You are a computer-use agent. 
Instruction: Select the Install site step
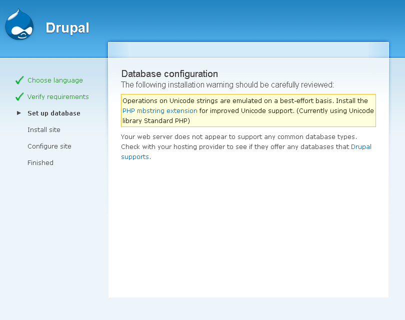click(44, 129)
